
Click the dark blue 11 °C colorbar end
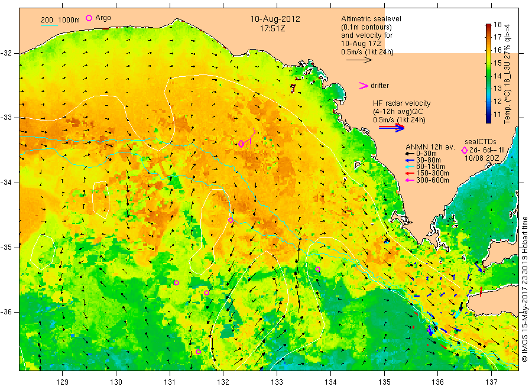tap(488, 118)
